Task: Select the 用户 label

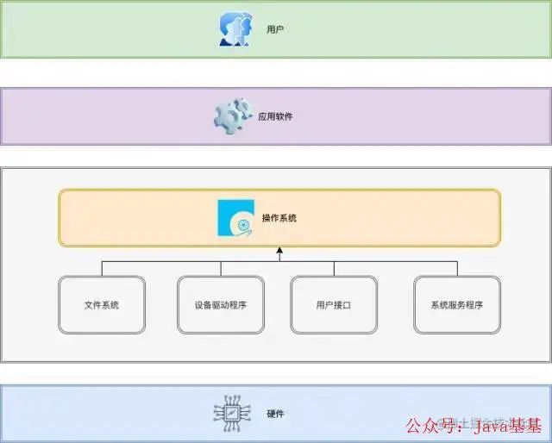Action: coord(275,29)
